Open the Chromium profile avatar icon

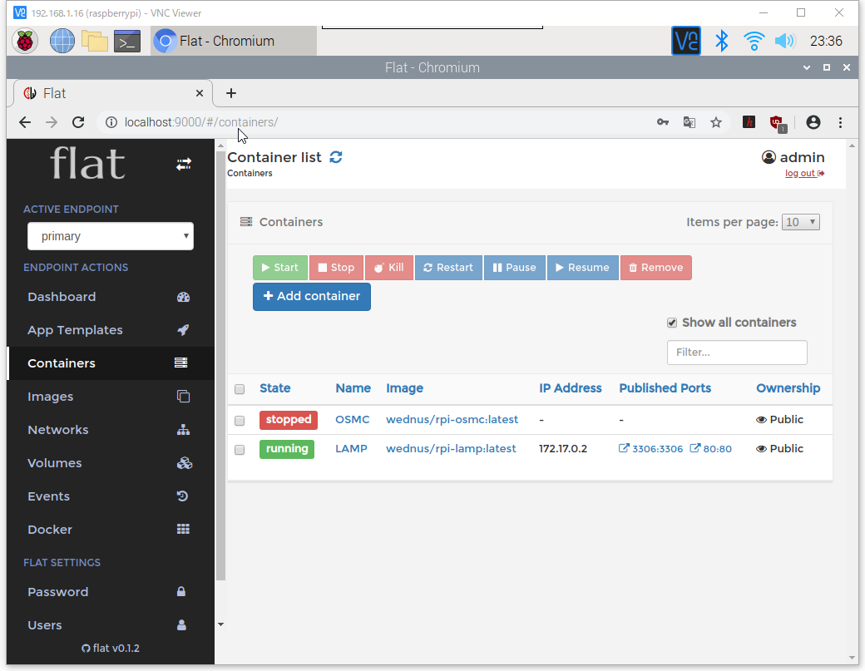click(813, 122)
